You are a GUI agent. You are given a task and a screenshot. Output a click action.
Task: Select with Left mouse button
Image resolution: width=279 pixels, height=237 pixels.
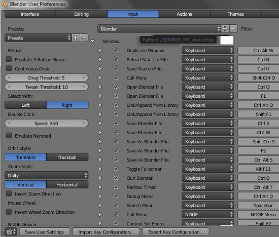tap(26, 105)
